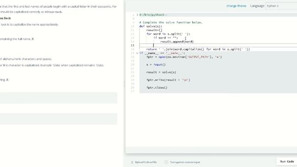Viewport: 297px width, 167px height.
Task: Click the 'result = solve(s)' line
Action: [x=161, y=72]
